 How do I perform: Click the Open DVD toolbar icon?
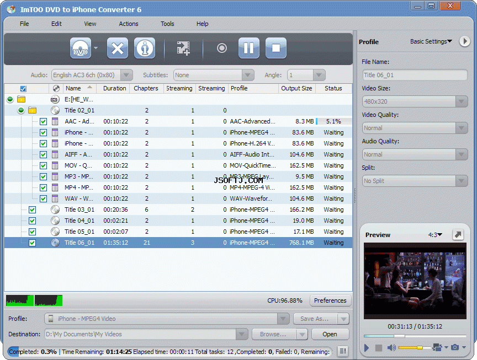click(81, 48)
